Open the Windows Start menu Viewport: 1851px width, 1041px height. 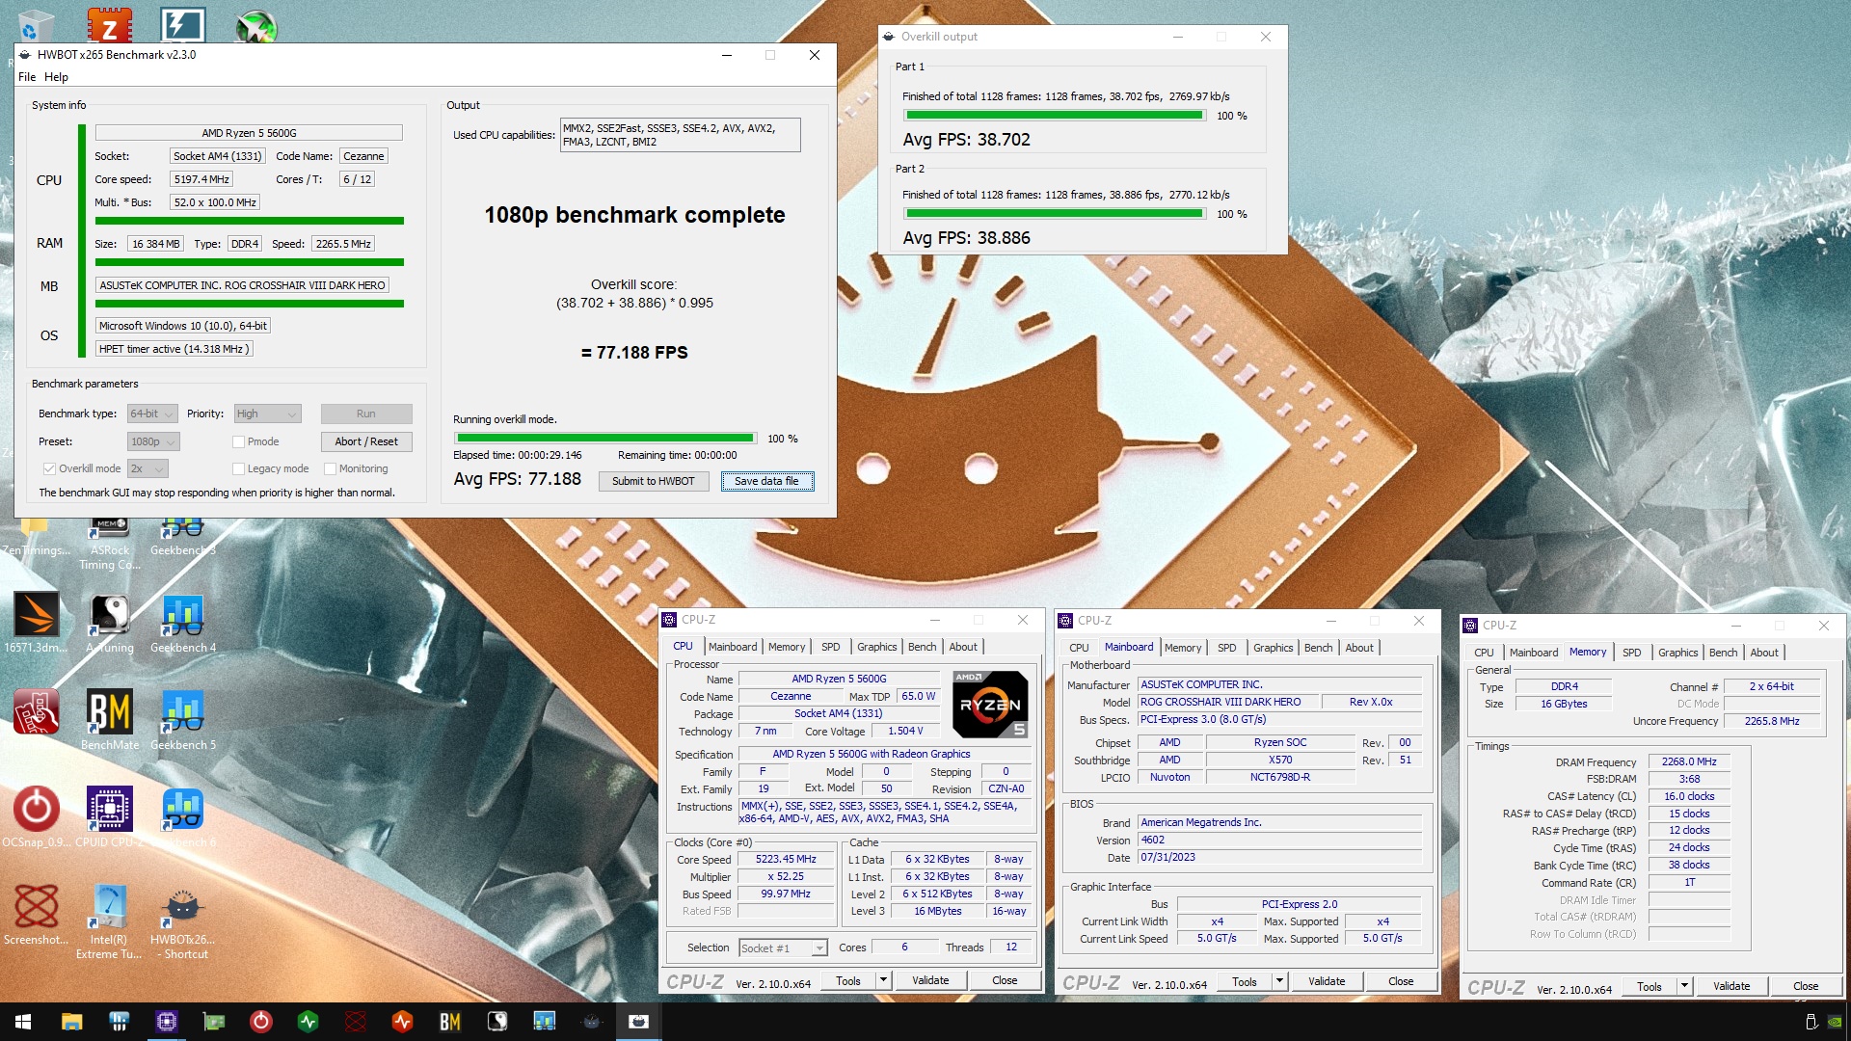point(23,1022)
